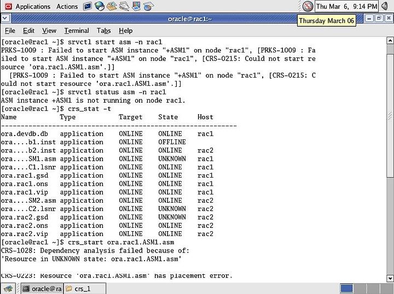The width and height of the screenshot is (394, 294).
Task: Open the Tabs menu
Action: click(x=104, y=31)
